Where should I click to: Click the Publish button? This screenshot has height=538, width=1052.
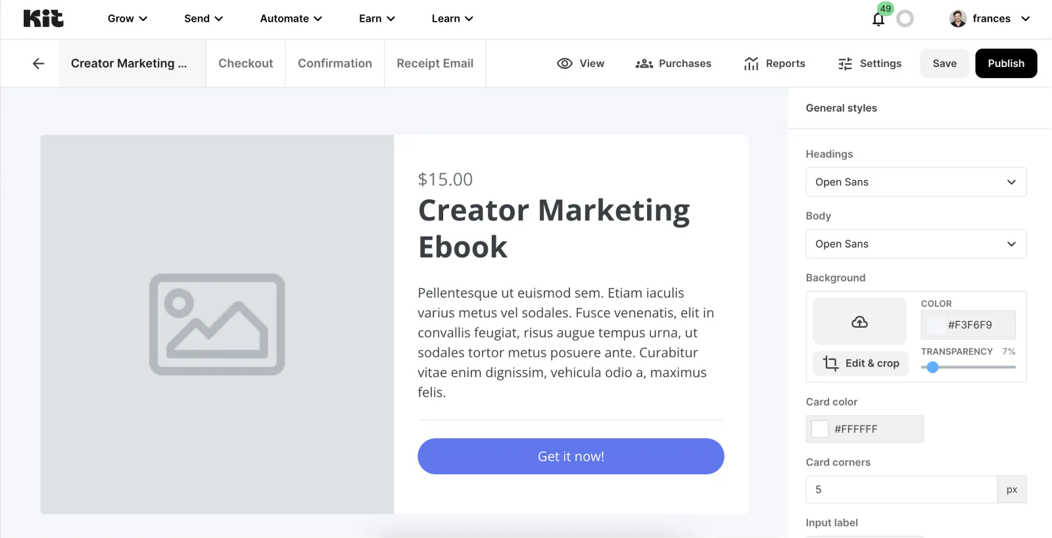pyautogui.click(x=1005, y=64)
